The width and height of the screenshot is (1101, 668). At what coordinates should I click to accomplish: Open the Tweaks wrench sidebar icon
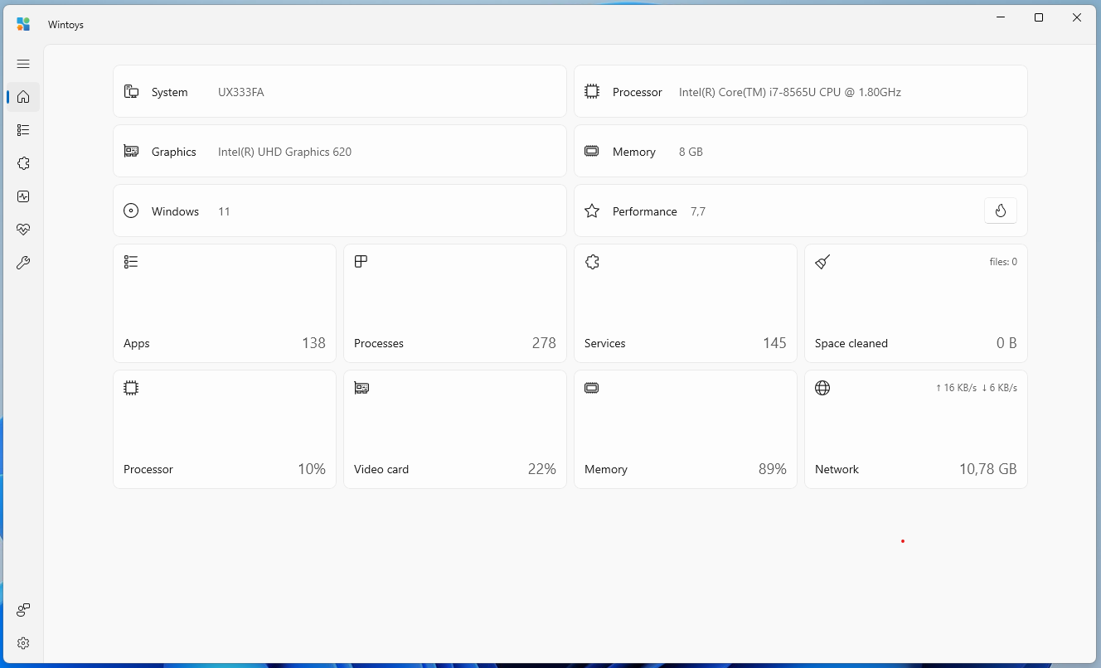(23, 263)
